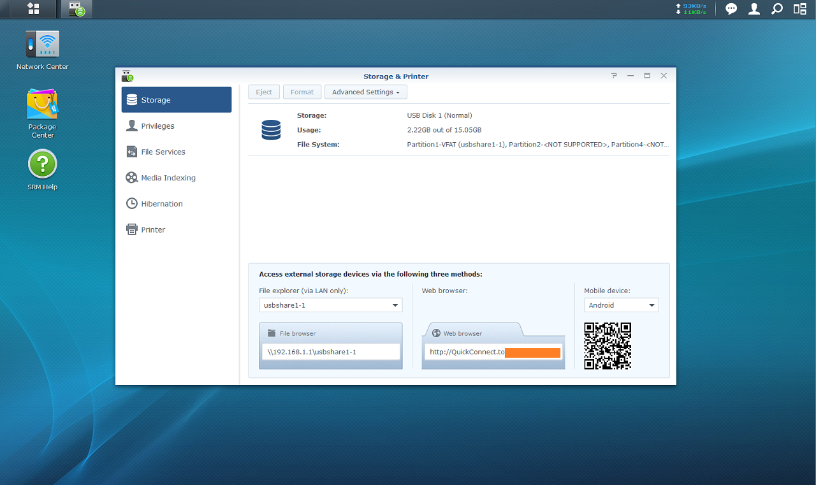Select the Storage tab in sidebar

(x=177, y=100)
